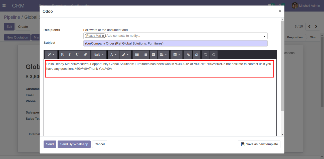Send the email
Image resolution: width=324 pixels, height=159 pixels.
[50, 144]
